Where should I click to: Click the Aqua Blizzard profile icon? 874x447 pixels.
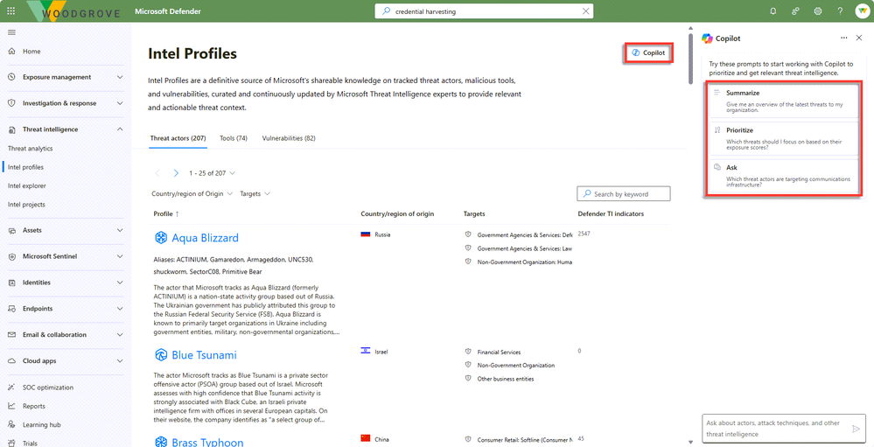click(x=160, y=238)
